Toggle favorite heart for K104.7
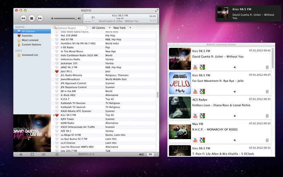 point(57,99)
